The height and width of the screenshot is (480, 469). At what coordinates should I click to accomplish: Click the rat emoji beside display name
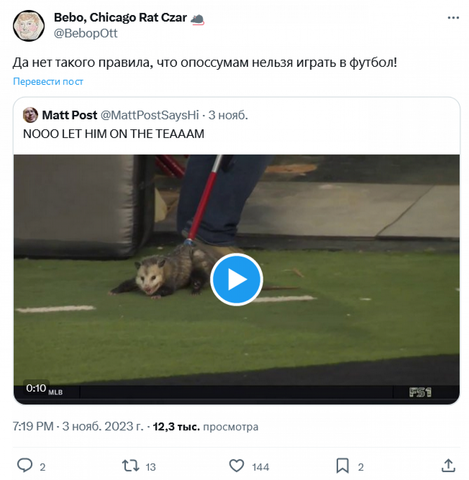click(197, 19)
